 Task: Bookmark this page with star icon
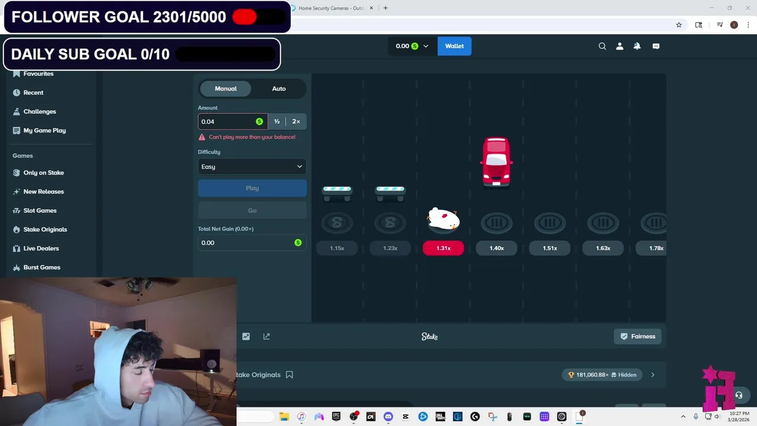pyautogui.click(x=679, y=25)
